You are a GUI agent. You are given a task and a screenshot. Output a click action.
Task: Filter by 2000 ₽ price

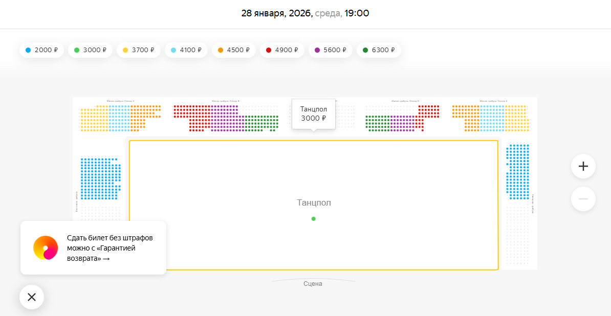[42, 50]
